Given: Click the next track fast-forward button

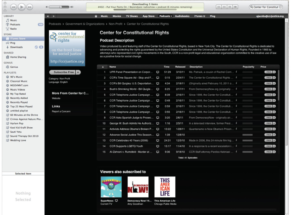Looking at the screenshot, I should [x=30, y=7].
